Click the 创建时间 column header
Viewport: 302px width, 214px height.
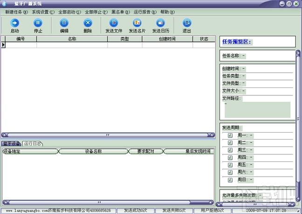click(167, 39)
